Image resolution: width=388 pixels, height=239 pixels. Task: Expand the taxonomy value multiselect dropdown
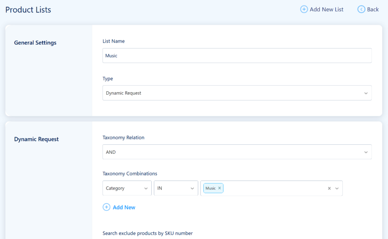point(336,188)
